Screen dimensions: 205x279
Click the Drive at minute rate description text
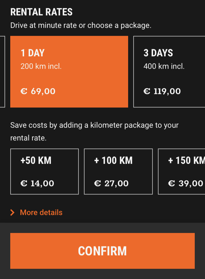click(x=81, y=26)
